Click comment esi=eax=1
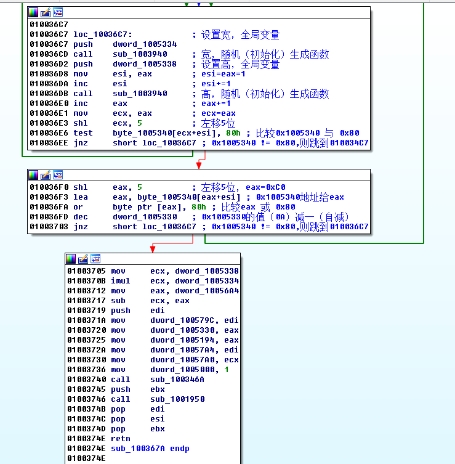Viewport: 455px width, 464px height. coord(223,74)
